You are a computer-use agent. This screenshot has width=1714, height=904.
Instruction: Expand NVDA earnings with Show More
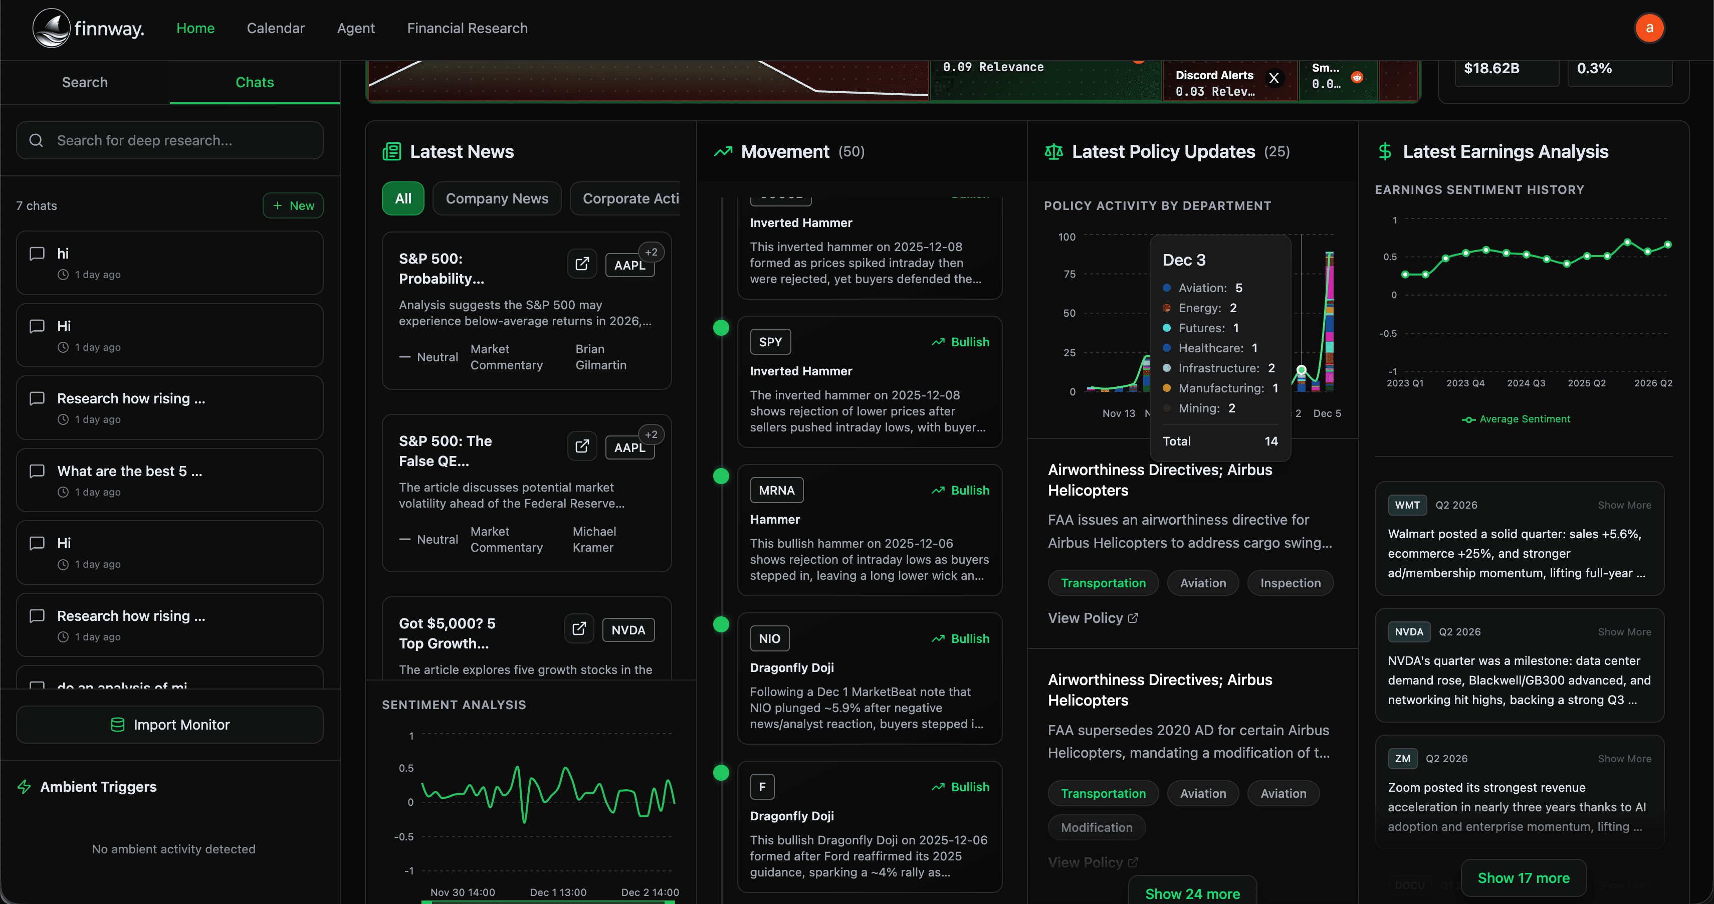pyautogui.click(x=1623, y=632)
